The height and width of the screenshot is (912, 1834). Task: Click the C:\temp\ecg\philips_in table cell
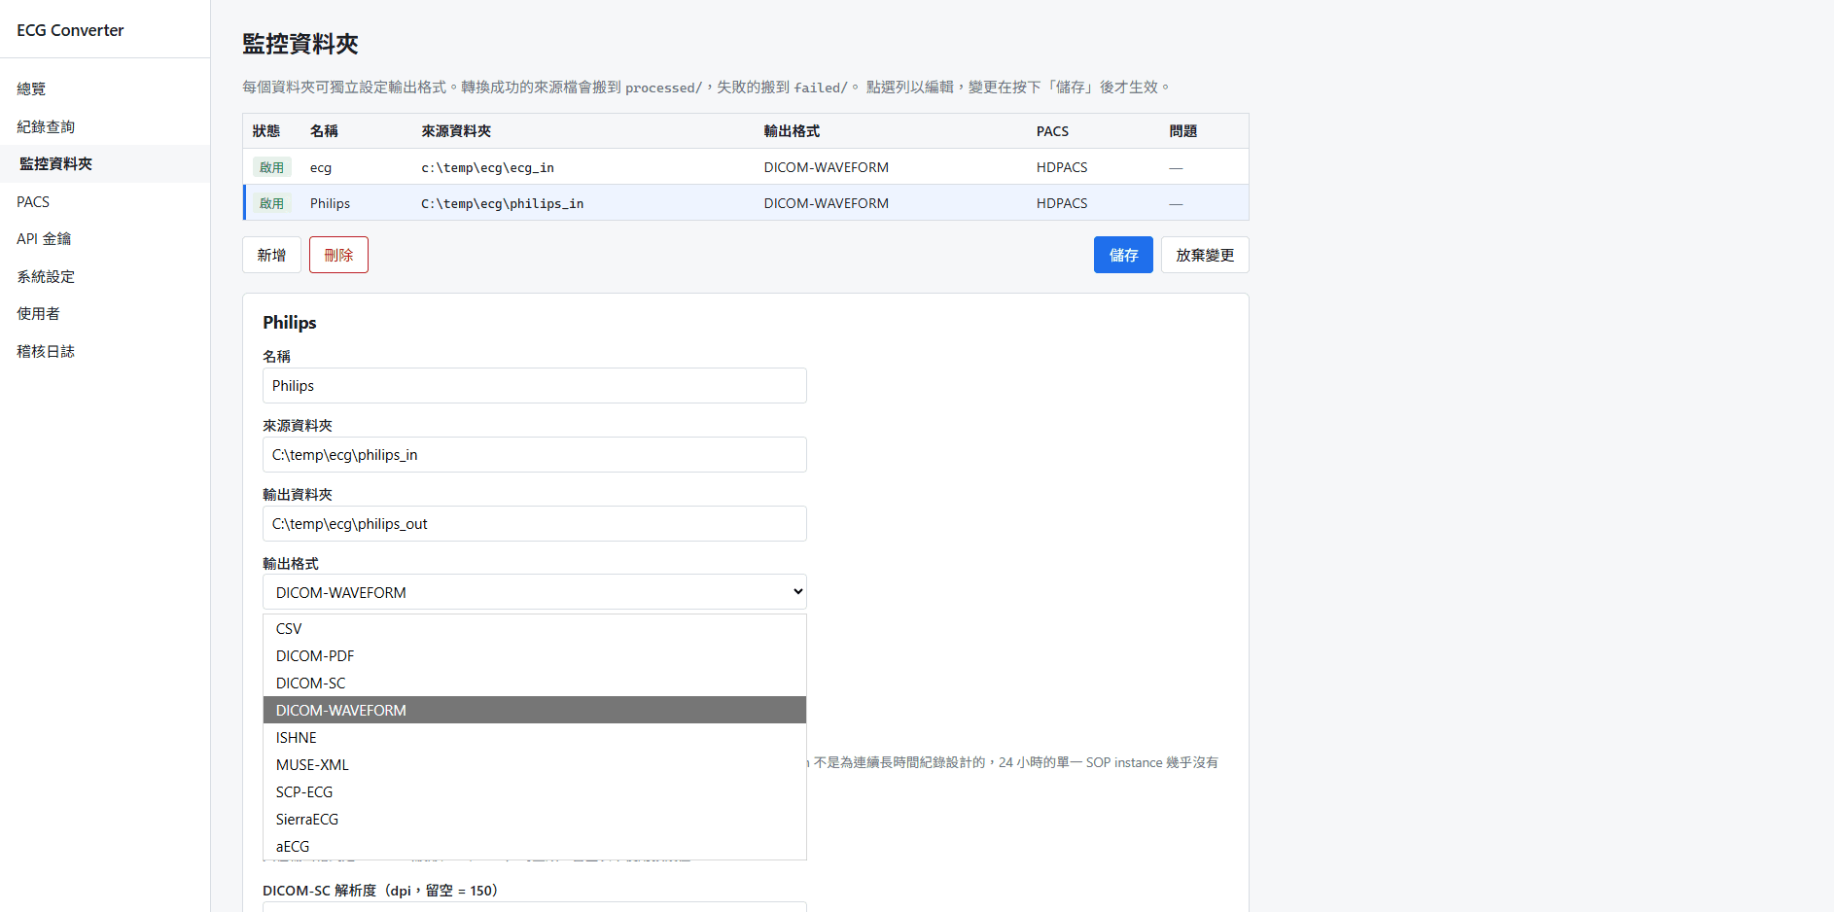[x=502, y=203]
